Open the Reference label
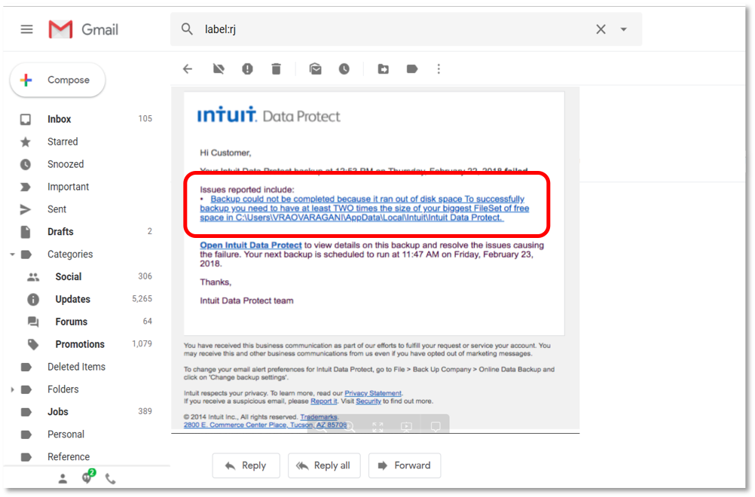Viewport: 755px width, 497px height. coord(69,457)
